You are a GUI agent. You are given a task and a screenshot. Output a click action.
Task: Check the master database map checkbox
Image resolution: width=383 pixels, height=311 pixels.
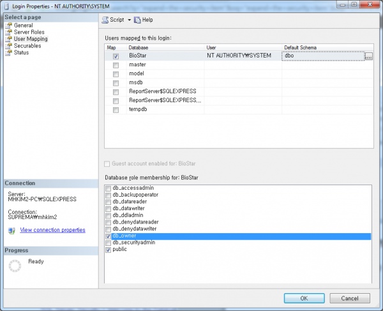(x=116, y=65)
